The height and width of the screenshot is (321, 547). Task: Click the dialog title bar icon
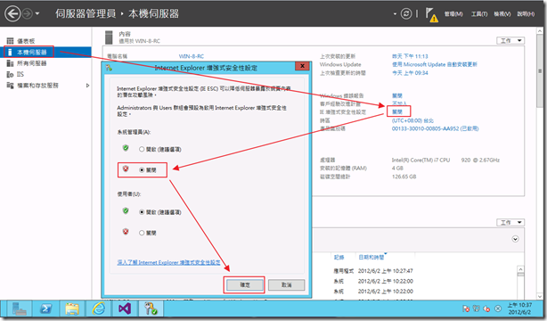(109, 68)
